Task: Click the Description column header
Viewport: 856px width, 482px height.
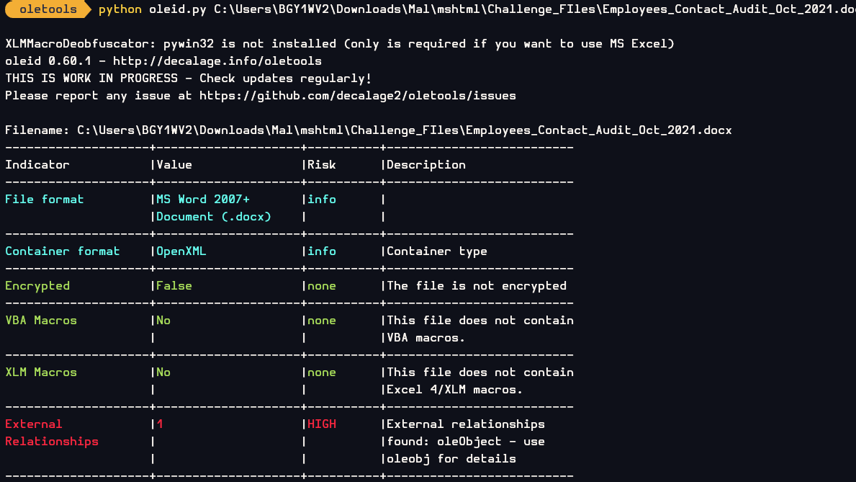Action: pyautogui.click(x=426, y=165)
